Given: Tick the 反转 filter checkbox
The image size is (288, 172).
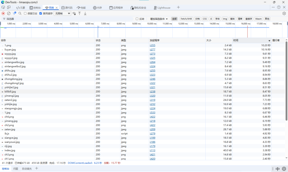Looking at the screenshot, I should point(137,19).
